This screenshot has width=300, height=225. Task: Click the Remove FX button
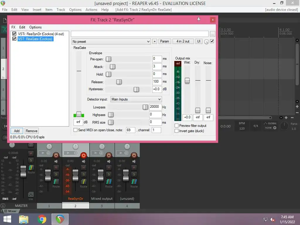coord(32,131)
